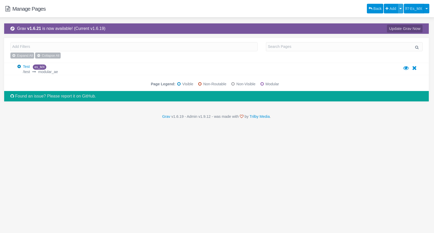The image size is (434, 233).
Task: Click the es_MX language badge
Action: pyautogui.click(x=40, y=67)
